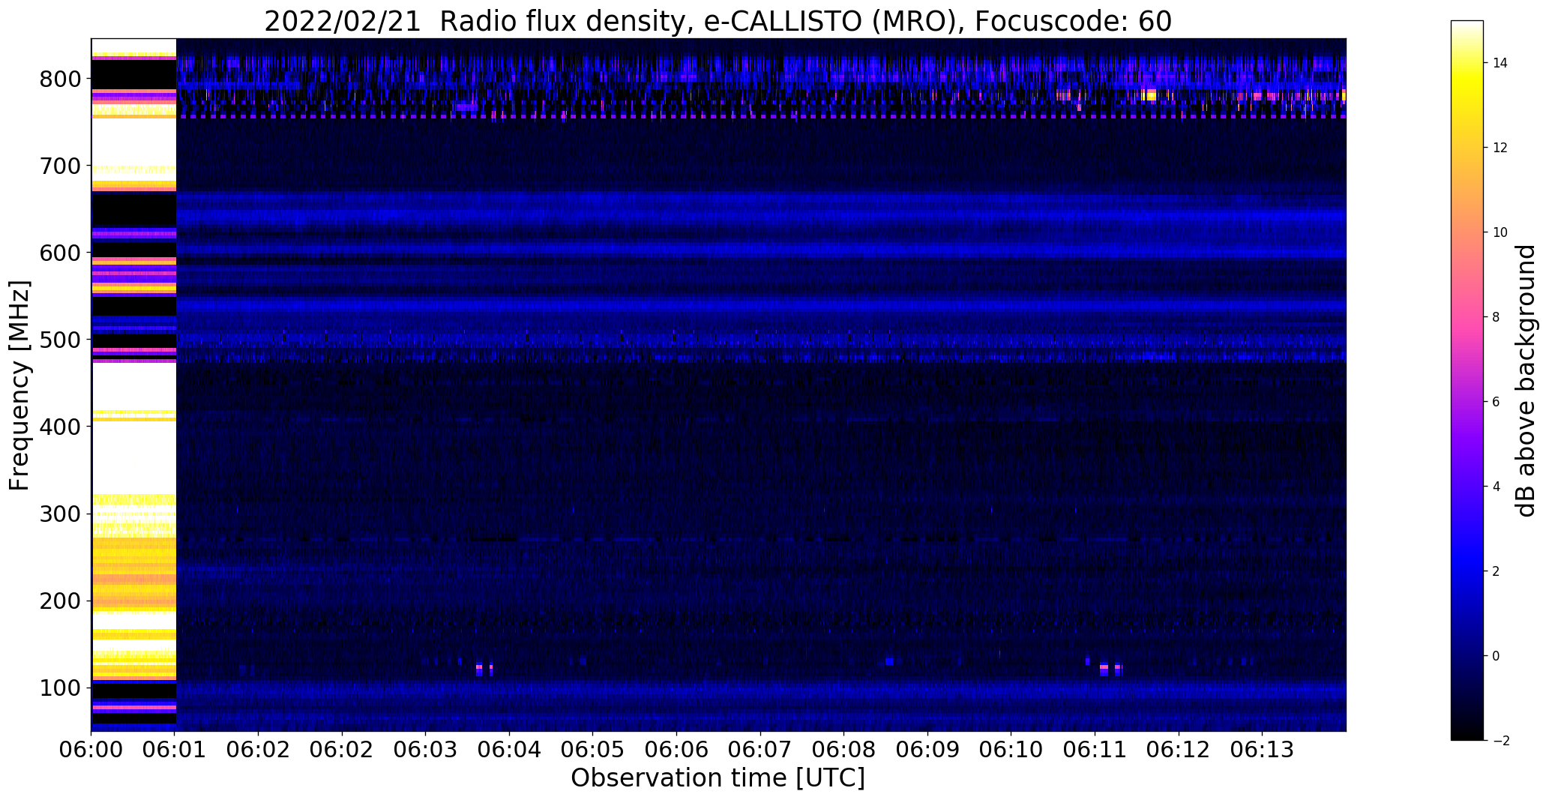Click the 06:09 time tick label
This screenshot has height=800, width=1549.
click(x=927, y=750)
